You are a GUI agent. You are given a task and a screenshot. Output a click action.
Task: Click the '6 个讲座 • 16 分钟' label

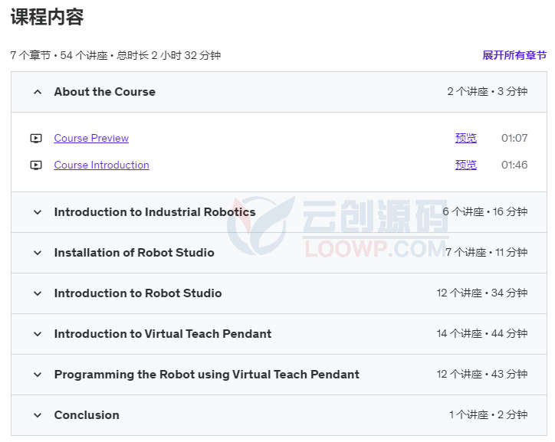coord(485,211)
